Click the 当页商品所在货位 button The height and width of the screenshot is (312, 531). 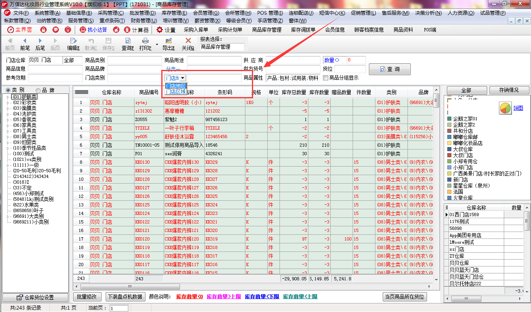pyautogui.click(x=405, y=297)
